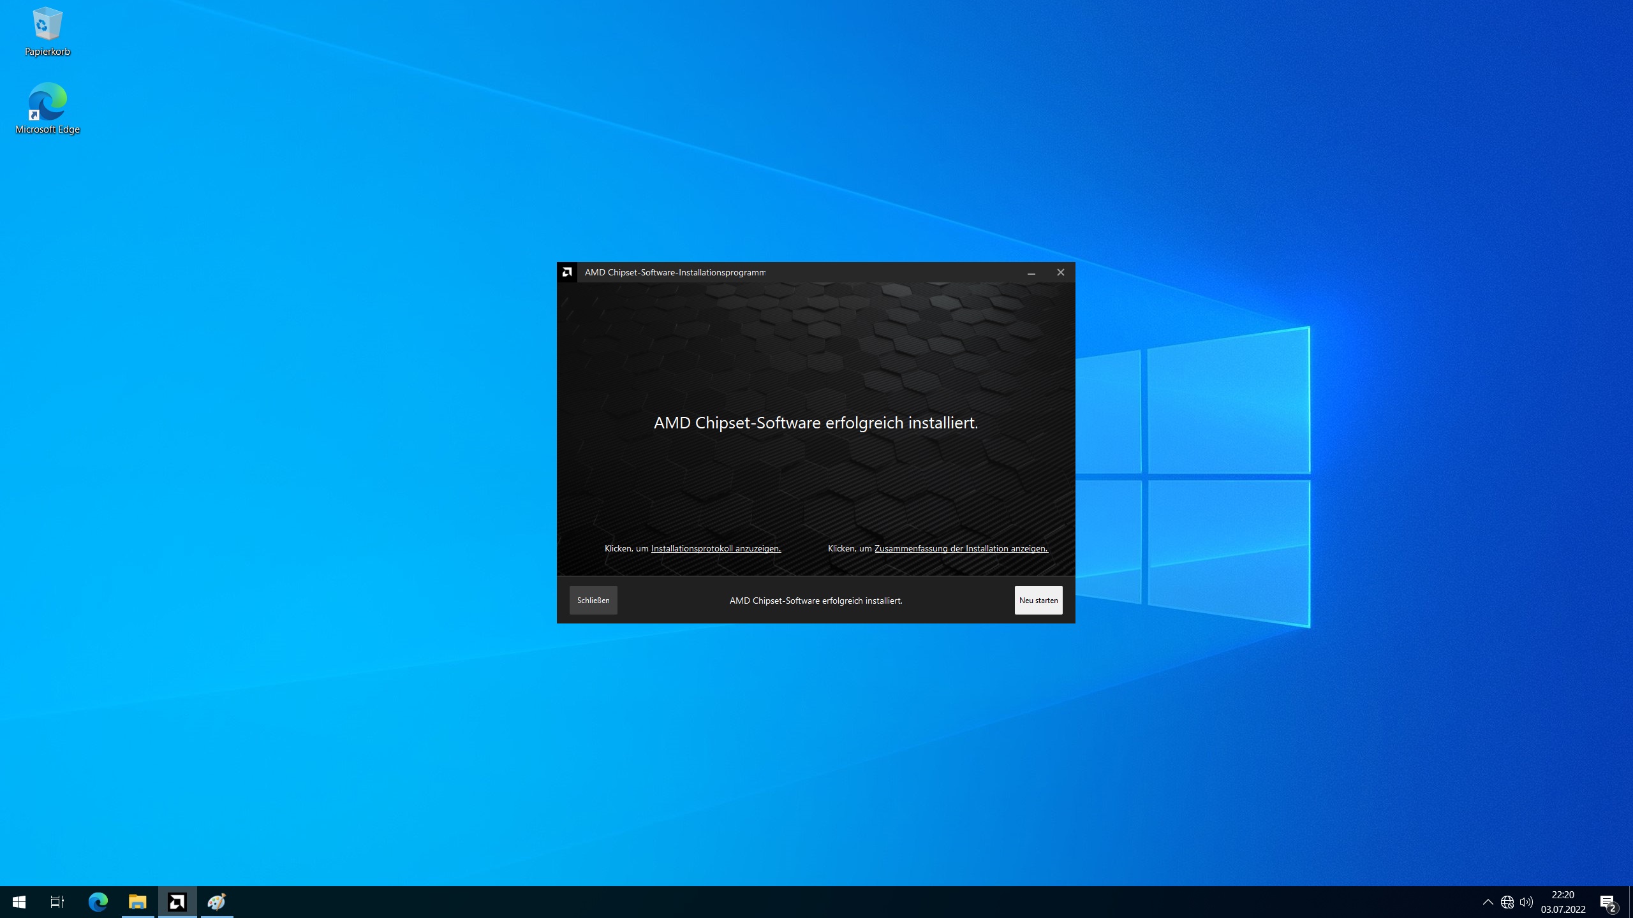The height and width of the screenshot is (918, 1633).
Task: Open notification center with two notifications
Action: 1607,902
